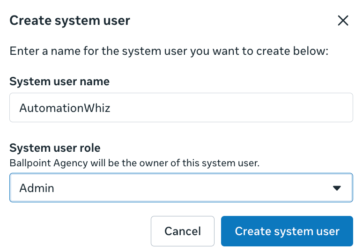Click the Cancel button
Screen dimensions: 355x252
point(183,231)
